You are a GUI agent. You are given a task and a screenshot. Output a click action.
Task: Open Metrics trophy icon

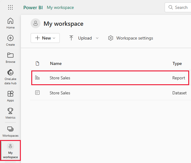10,113
